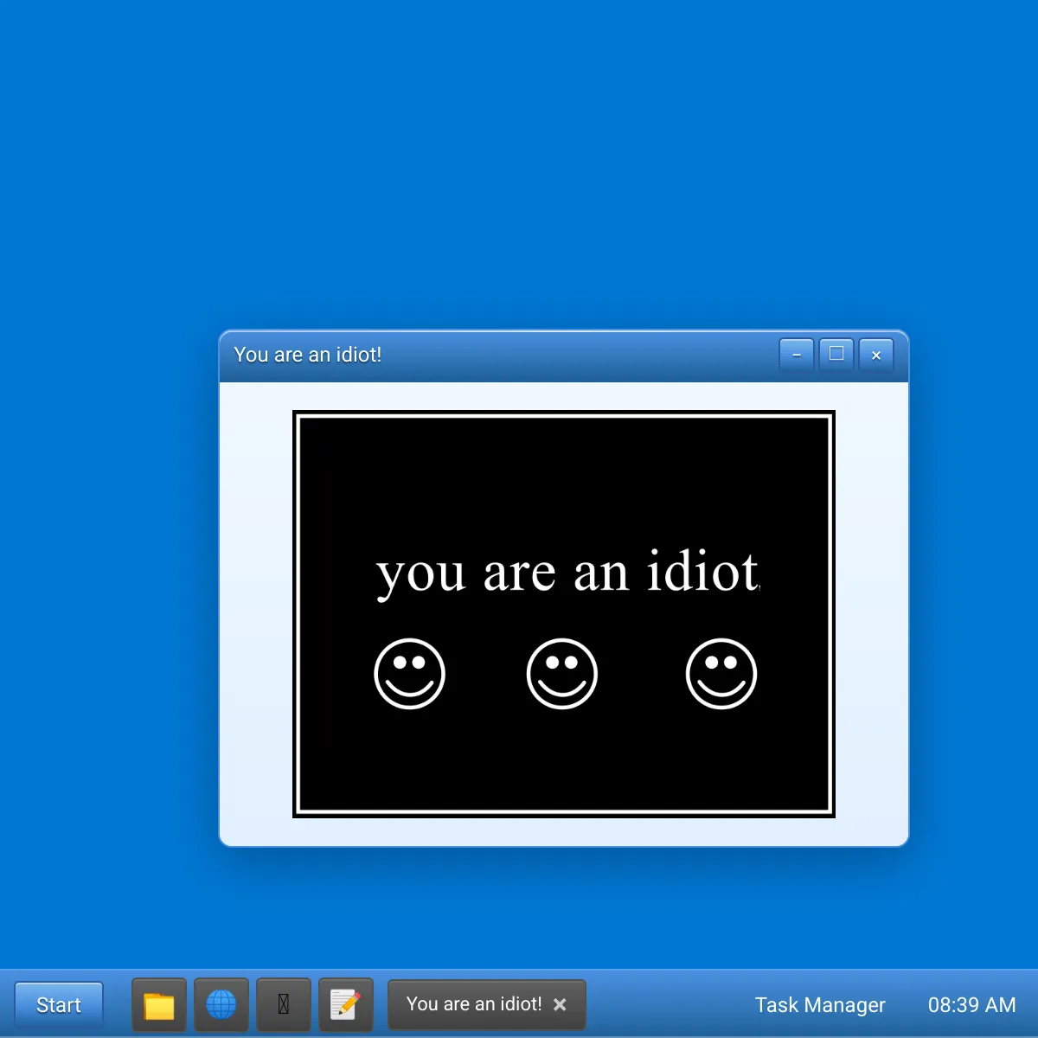Open Task Manager from the taskbar
Image resolution: width=1038 pixels, height=1038 pixels.
[x=820, y=1004]
